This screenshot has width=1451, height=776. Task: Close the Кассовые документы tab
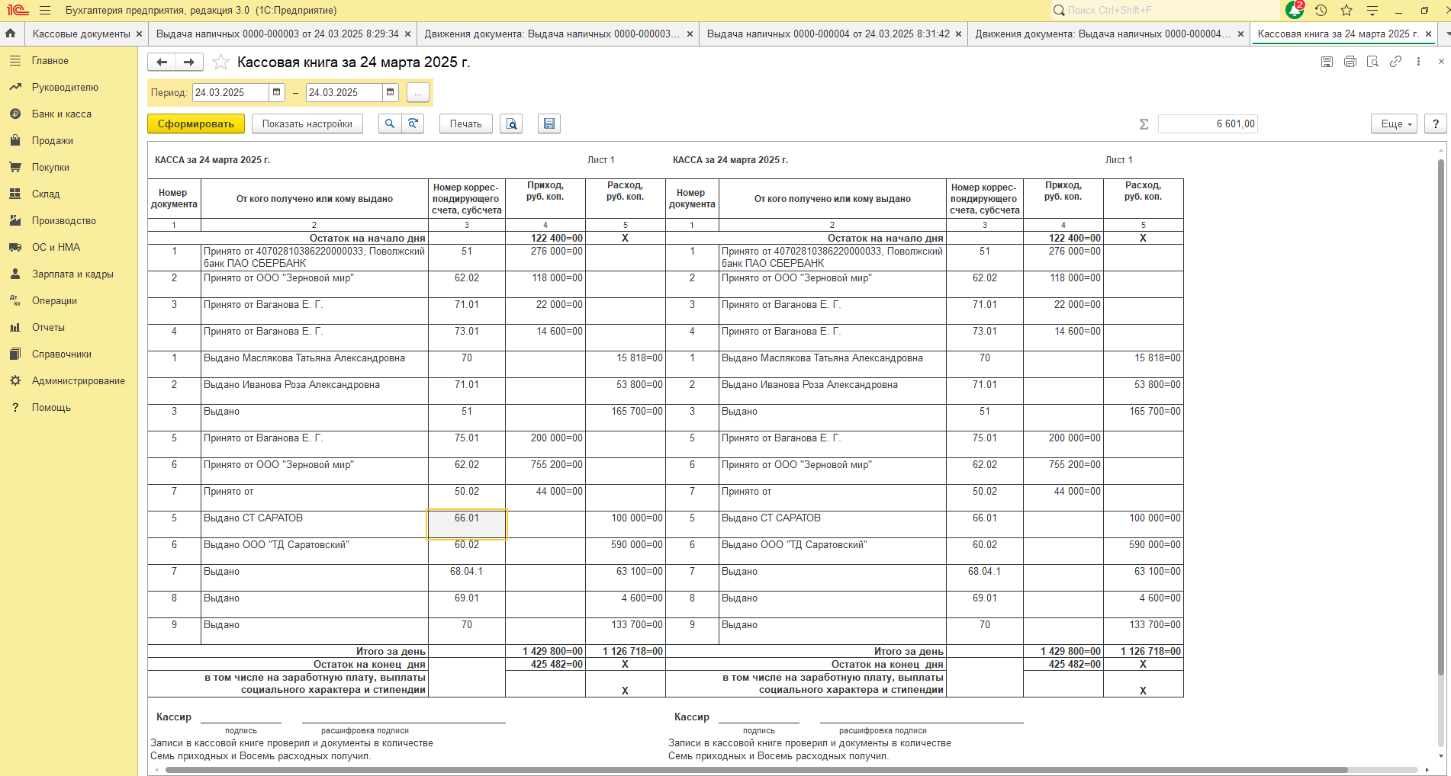pyautogui.click(x=139, y=34)
